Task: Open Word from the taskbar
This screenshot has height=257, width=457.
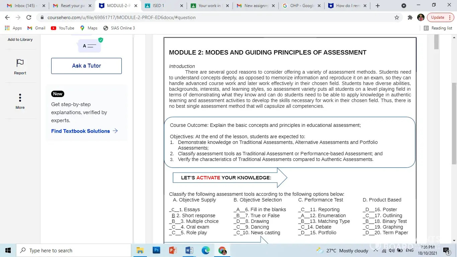Action: coord(189,250)
